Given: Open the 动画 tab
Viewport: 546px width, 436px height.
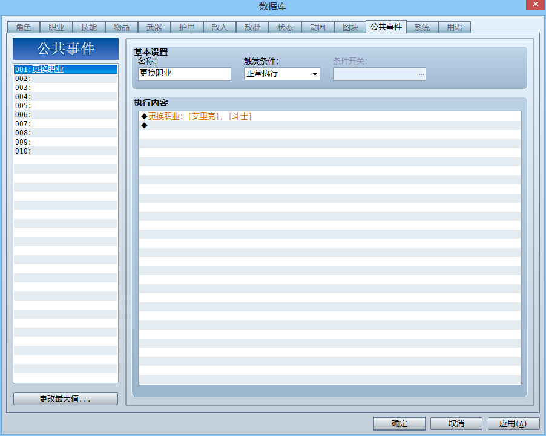Looking at the screenshot, I should coord(318,27).
